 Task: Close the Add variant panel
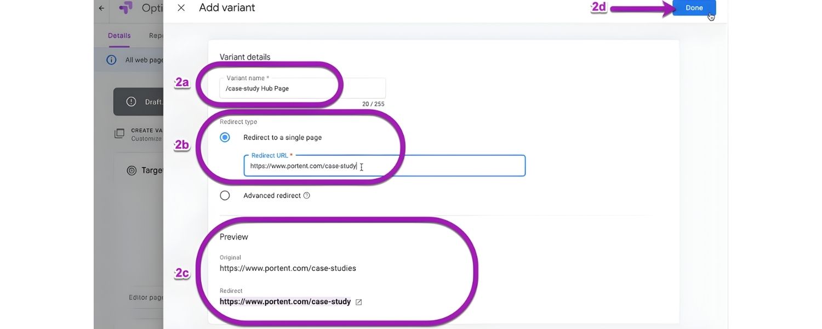pos(181,8)
